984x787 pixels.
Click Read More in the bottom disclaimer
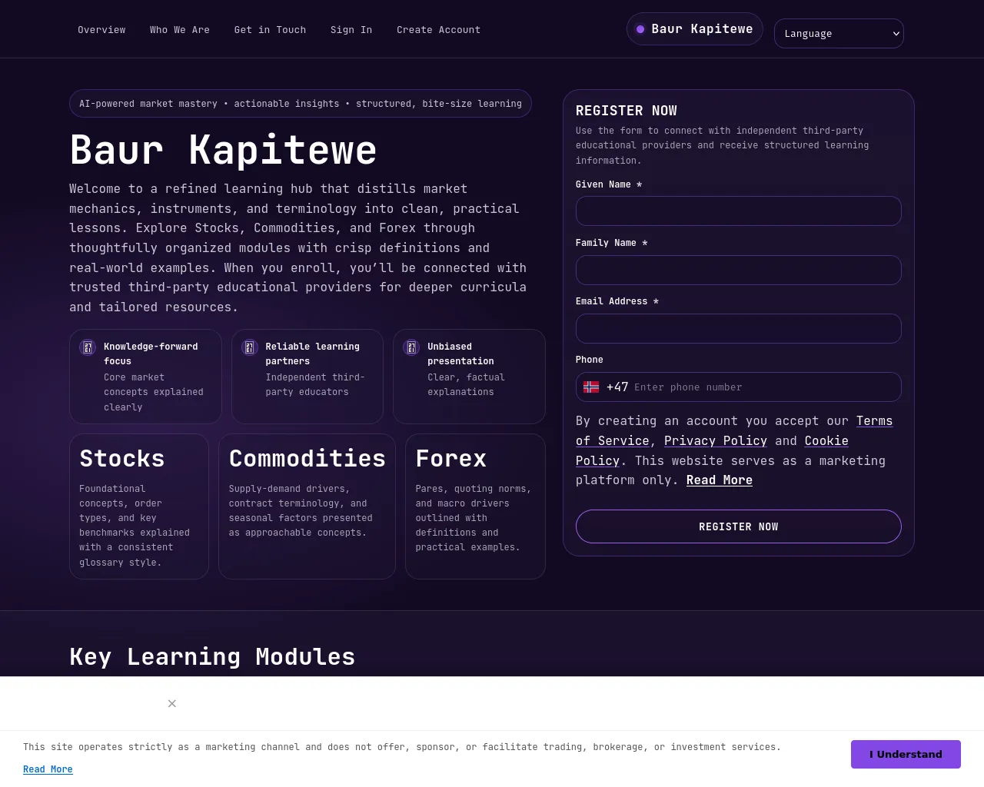coord(48,769)
